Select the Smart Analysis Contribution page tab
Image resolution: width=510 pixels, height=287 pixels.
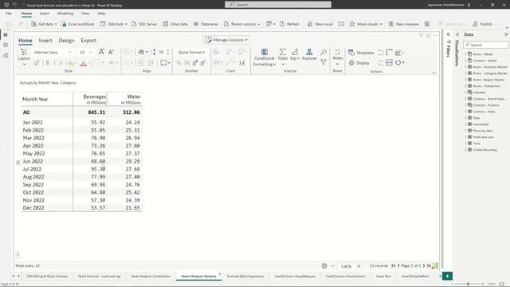[151, 276]
